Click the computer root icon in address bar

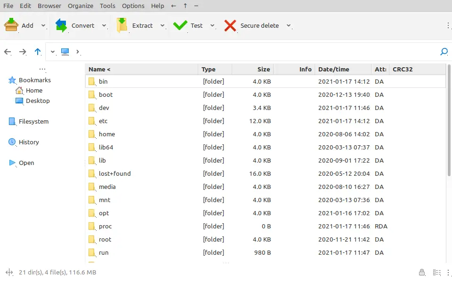[65, 52]
